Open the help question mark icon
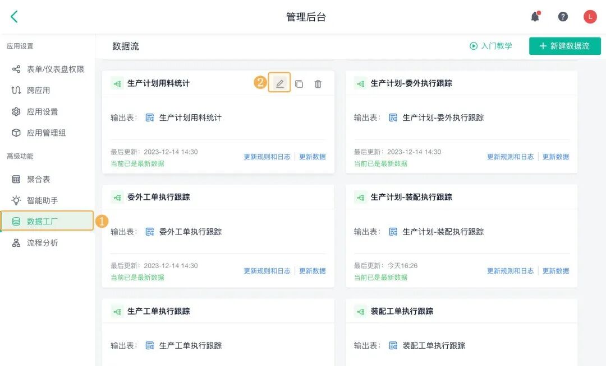This screenshot has width=606, height=366. (563, 17)
